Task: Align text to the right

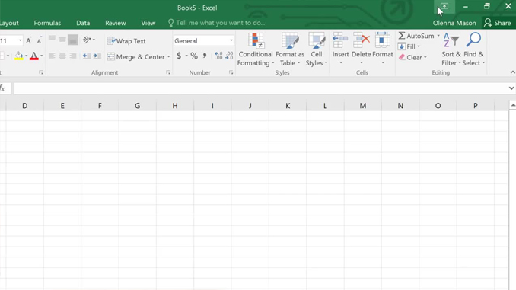Action: click(73, 56)
